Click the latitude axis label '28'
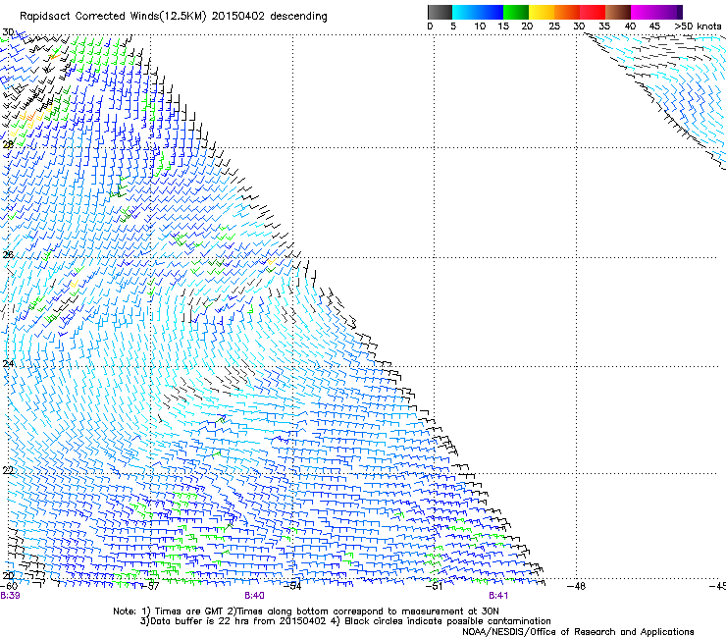The image size is (726, 638). click(x=8, y=145)
